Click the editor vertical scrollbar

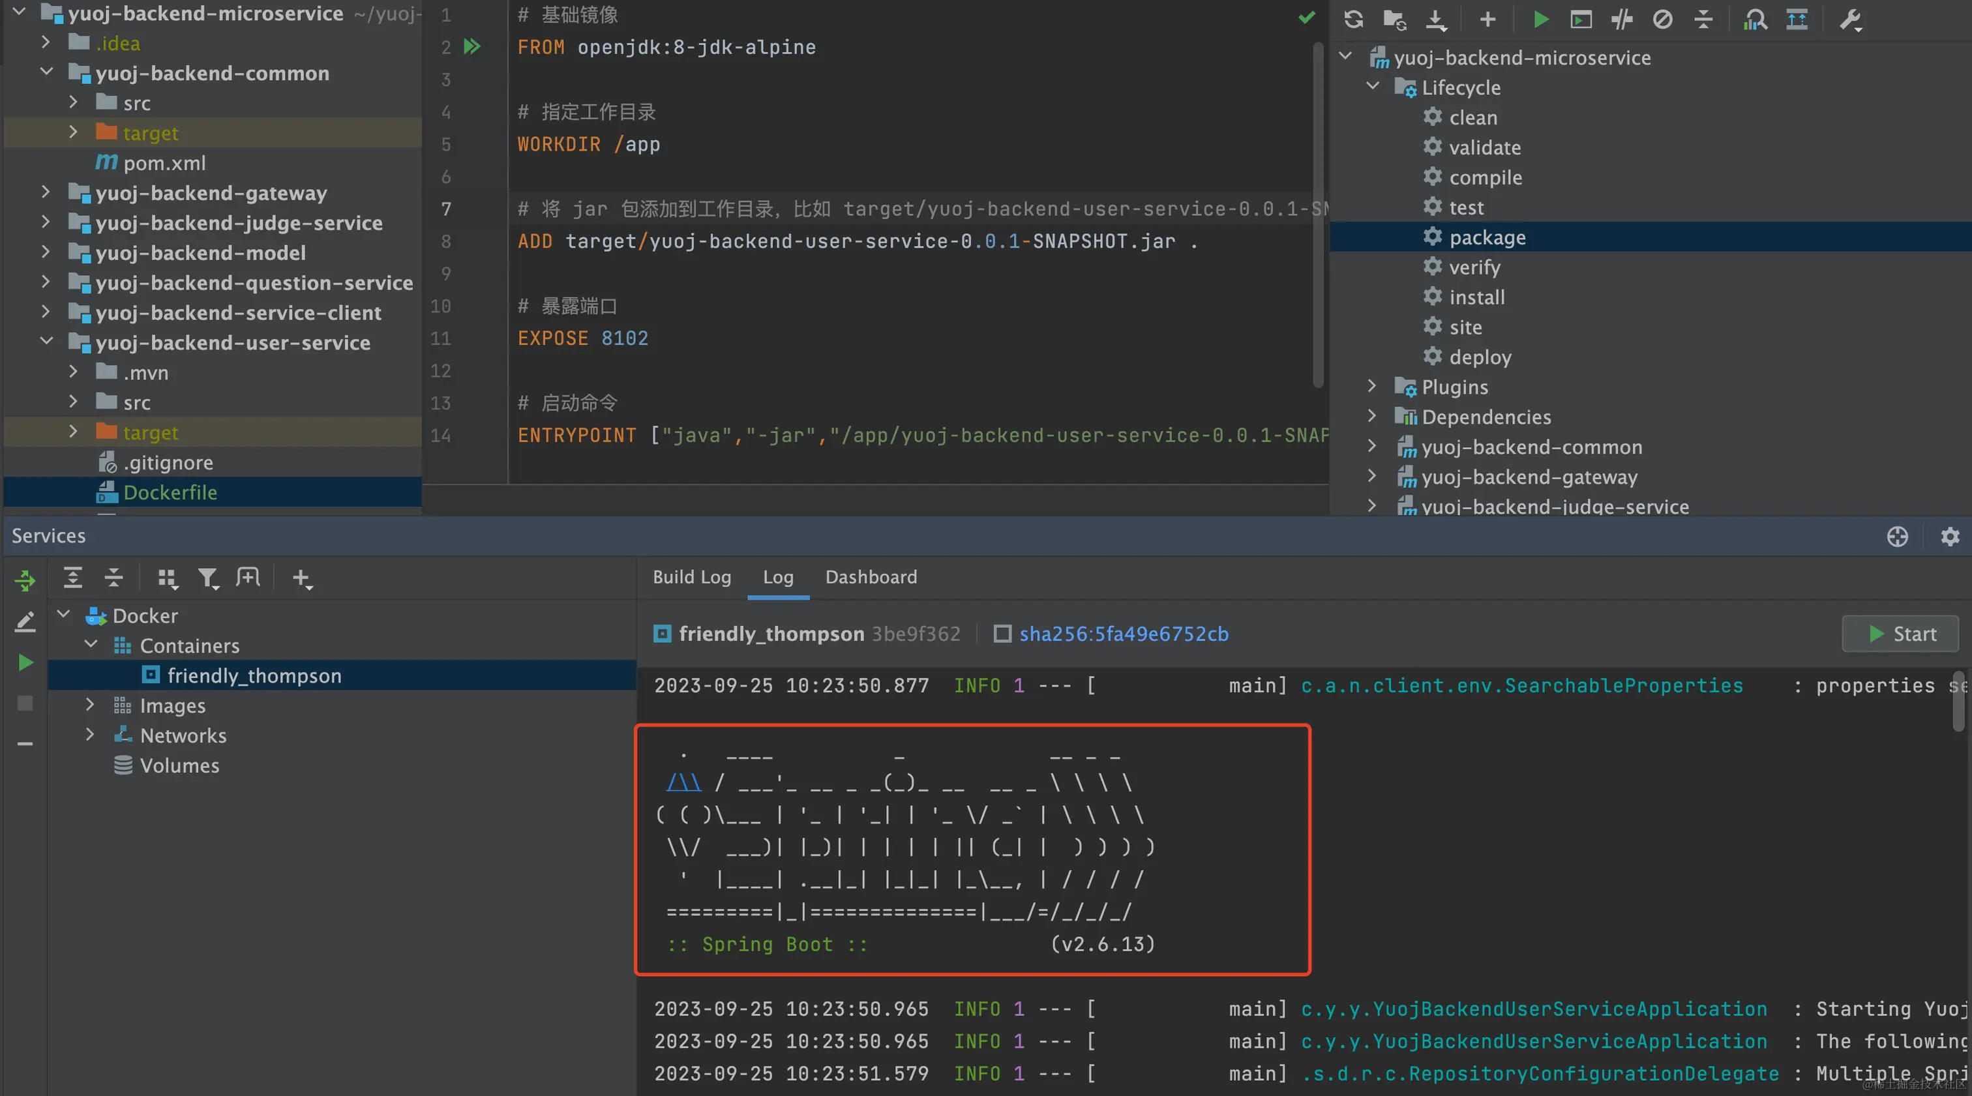(x=1317, y=215)
